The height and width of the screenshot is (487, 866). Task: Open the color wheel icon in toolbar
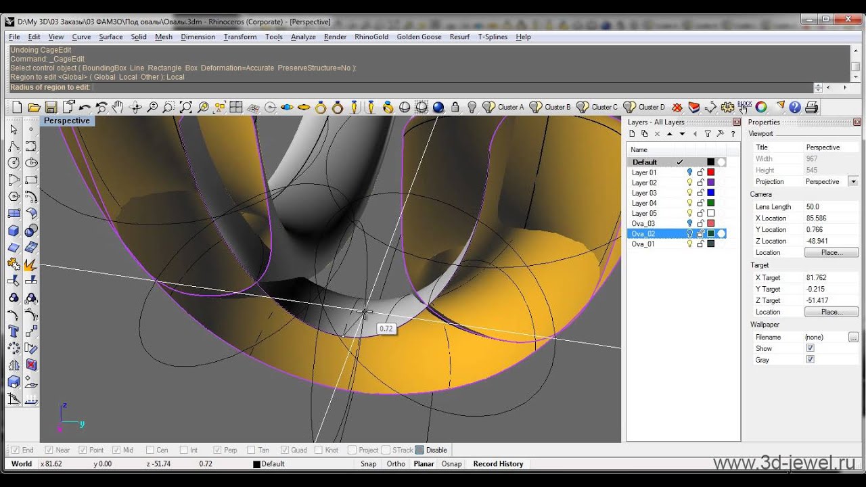click(761, 107)
